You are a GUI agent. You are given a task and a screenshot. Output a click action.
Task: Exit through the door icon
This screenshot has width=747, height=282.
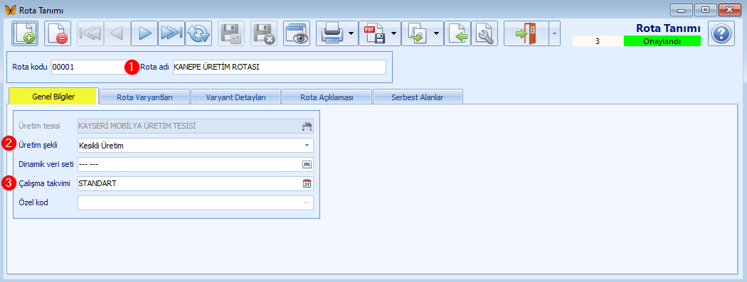[526, 33]
